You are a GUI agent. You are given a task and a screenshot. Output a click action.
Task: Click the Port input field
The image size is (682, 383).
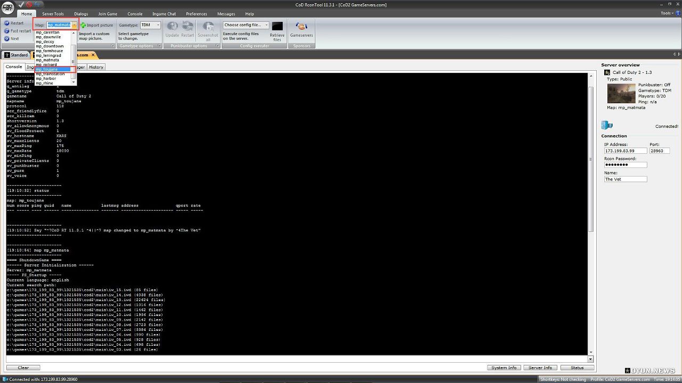click(660, 151)
